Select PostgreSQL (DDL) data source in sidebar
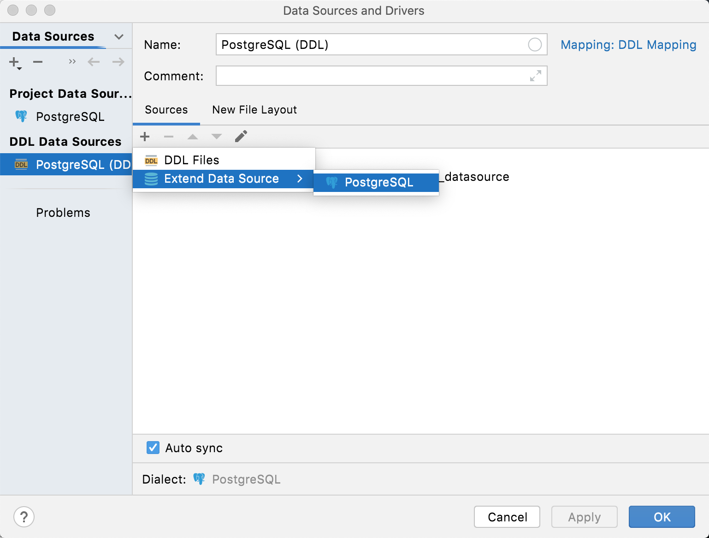Viewport: 709px width, 538px height. (x=66, y=165)
